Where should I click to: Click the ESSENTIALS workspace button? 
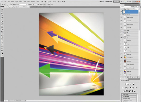pos(109,2)
